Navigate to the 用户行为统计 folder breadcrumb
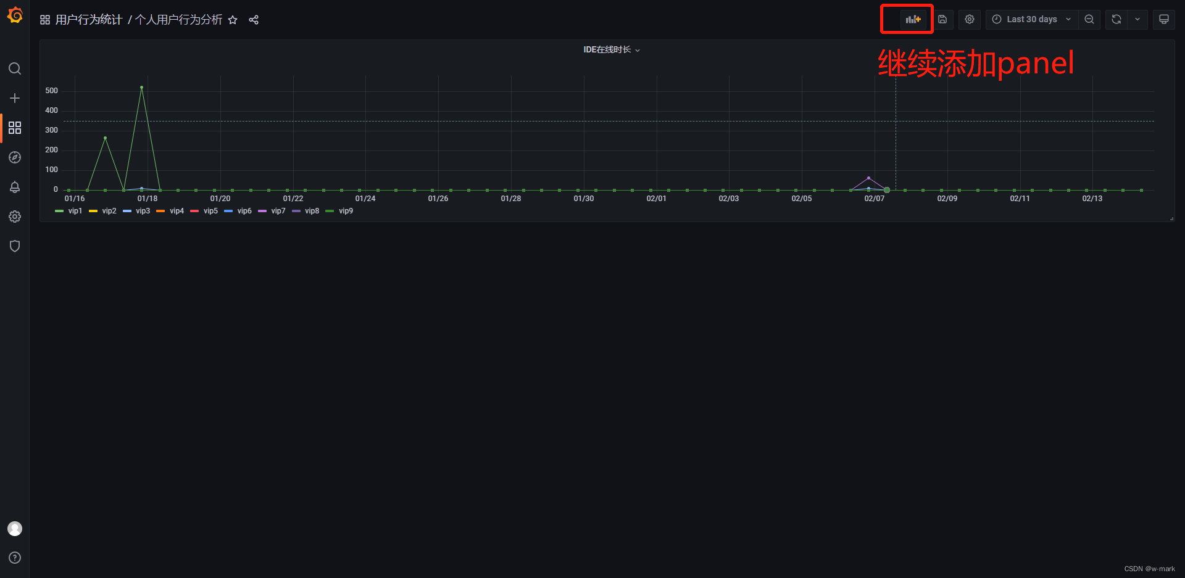 (88, 19)
